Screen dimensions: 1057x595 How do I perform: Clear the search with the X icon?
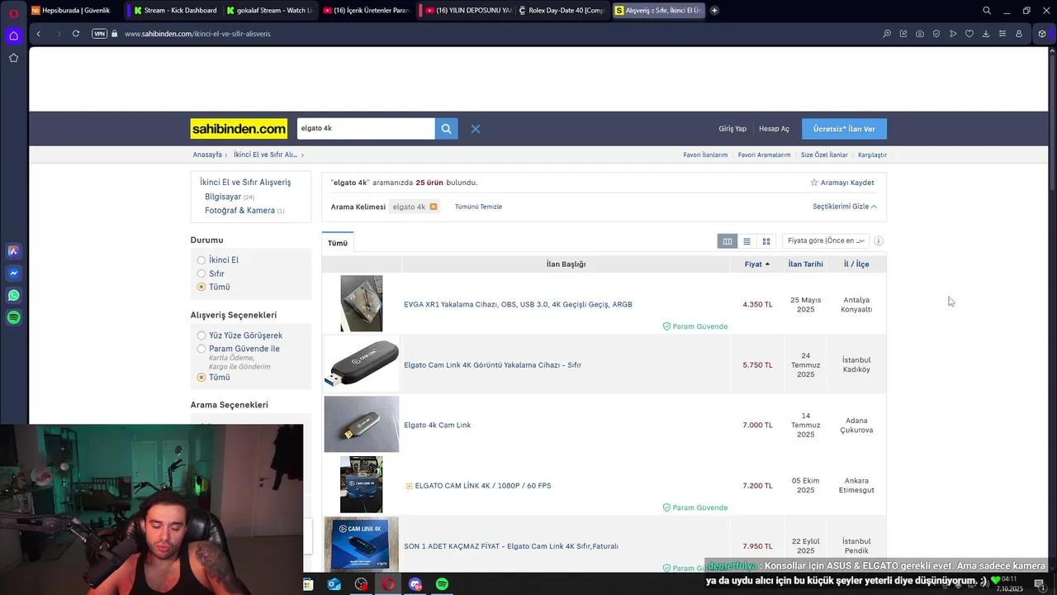click(476, 129)
